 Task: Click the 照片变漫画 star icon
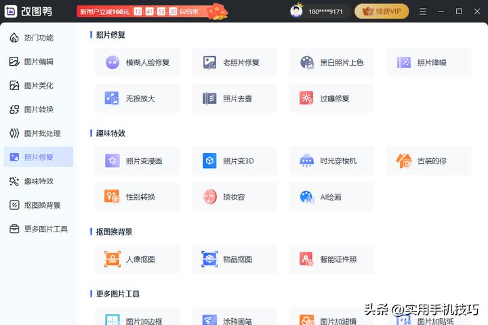[113, 160]
